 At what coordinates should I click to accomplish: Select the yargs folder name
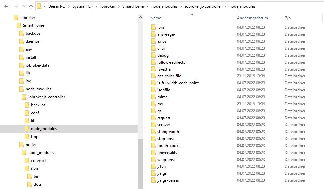[x=162, y=173]
